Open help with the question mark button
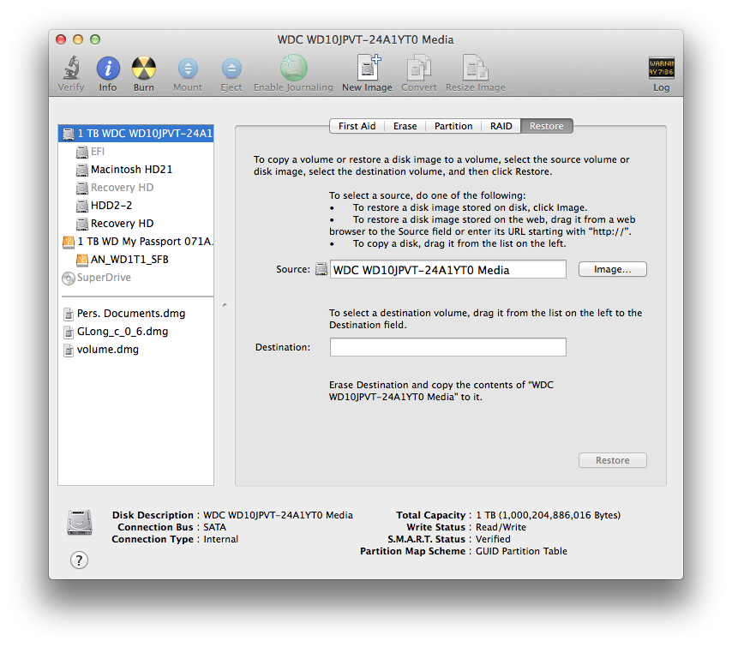 pos(79,560)
